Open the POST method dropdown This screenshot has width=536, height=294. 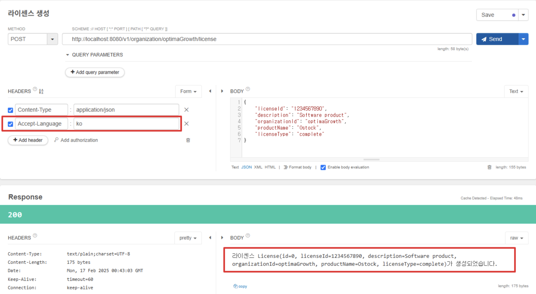pos(52,39)
